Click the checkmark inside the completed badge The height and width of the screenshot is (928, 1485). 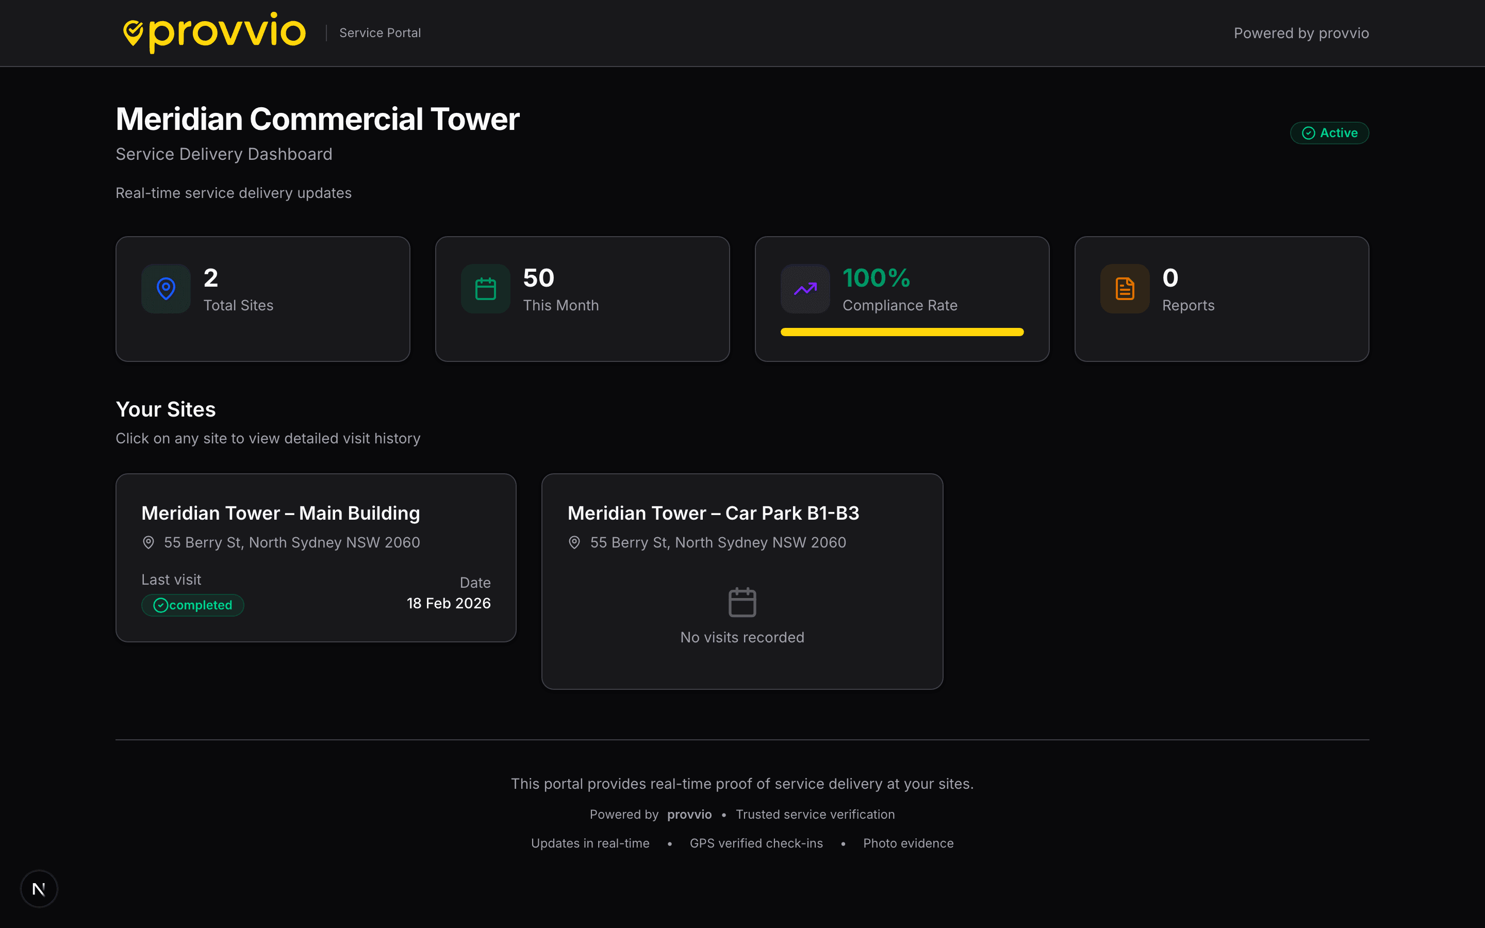[x=161, y=605]
